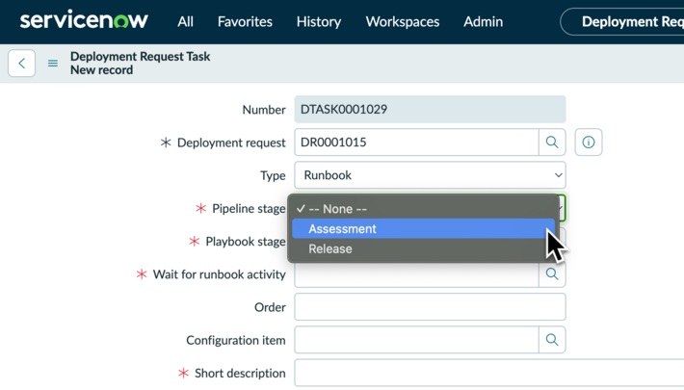Viewport: 684px width, 390px height.
Task: Open the All menu
Action: [185, 21]
